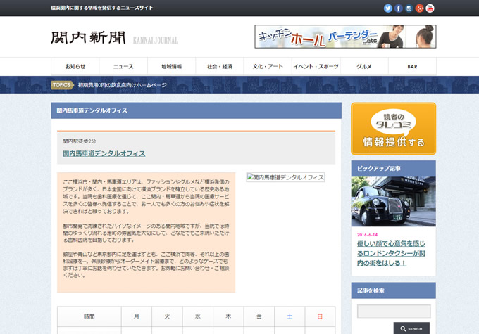This screenshot has height=334, width=479.
Task: Open the 関内馬車道デンタルオフィス underlined title link
Action: click(104, 153)
